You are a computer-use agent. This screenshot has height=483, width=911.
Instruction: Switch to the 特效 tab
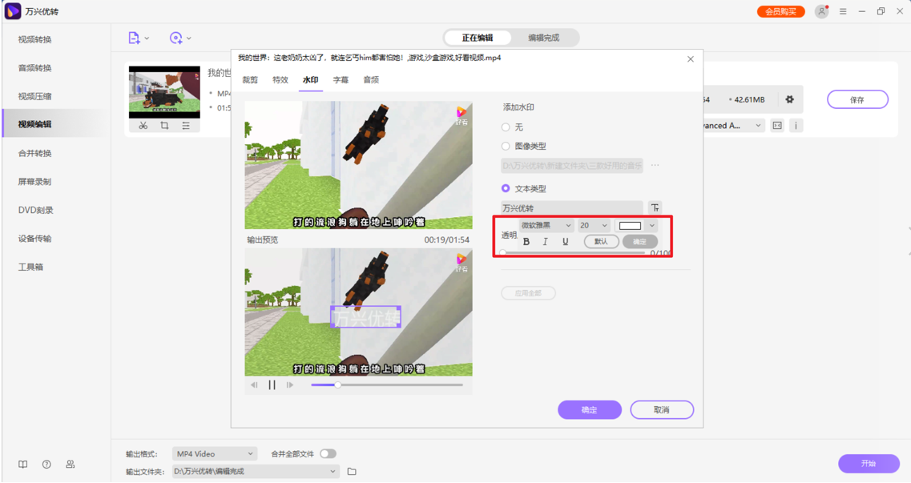280,80
